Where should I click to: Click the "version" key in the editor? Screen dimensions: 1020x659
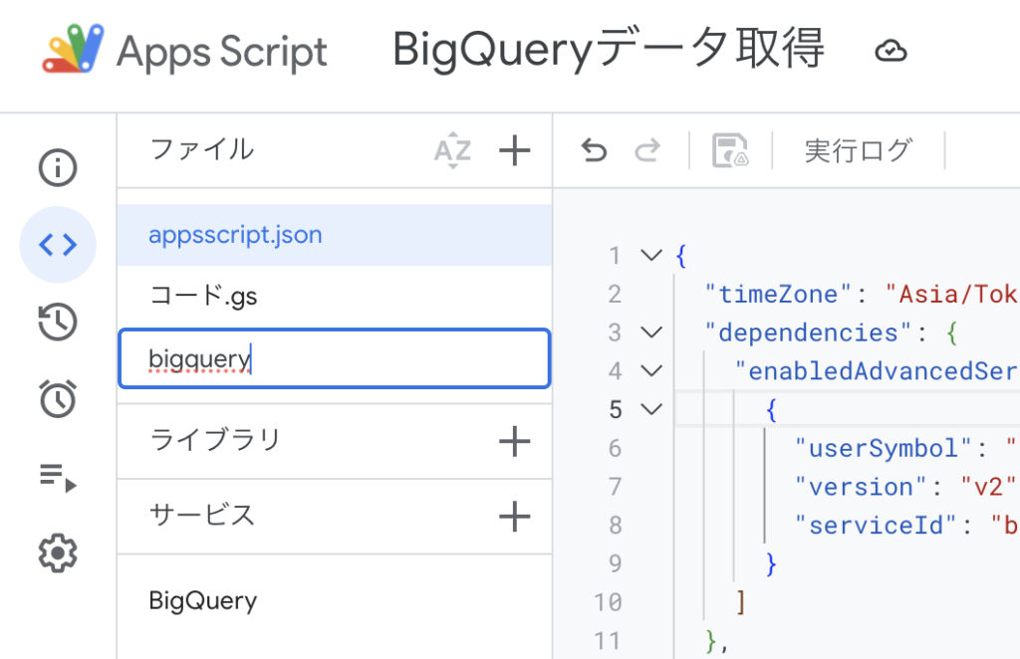tap(861, 487)
